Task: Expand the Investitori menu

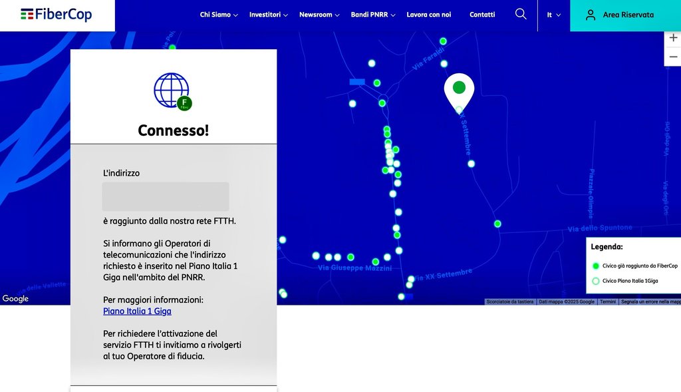Action: point(269,15)
